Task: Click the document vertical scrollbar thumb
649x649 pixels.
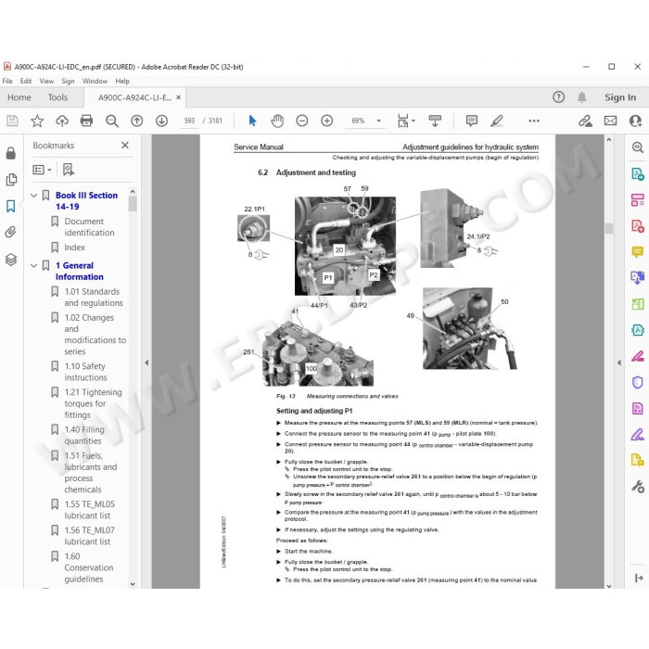Action: point(609,228)
